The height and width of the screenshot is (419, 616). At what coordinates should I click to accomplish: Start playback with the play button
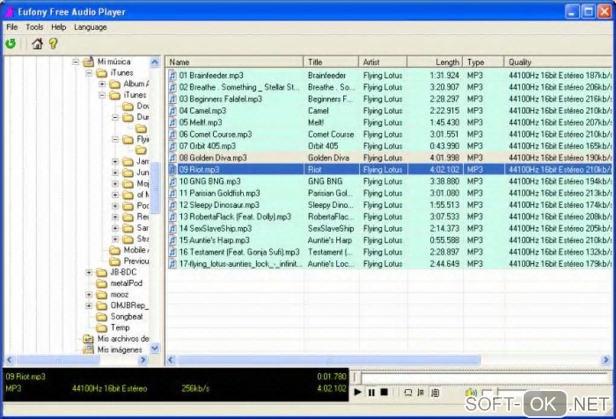tap(358, 392)
